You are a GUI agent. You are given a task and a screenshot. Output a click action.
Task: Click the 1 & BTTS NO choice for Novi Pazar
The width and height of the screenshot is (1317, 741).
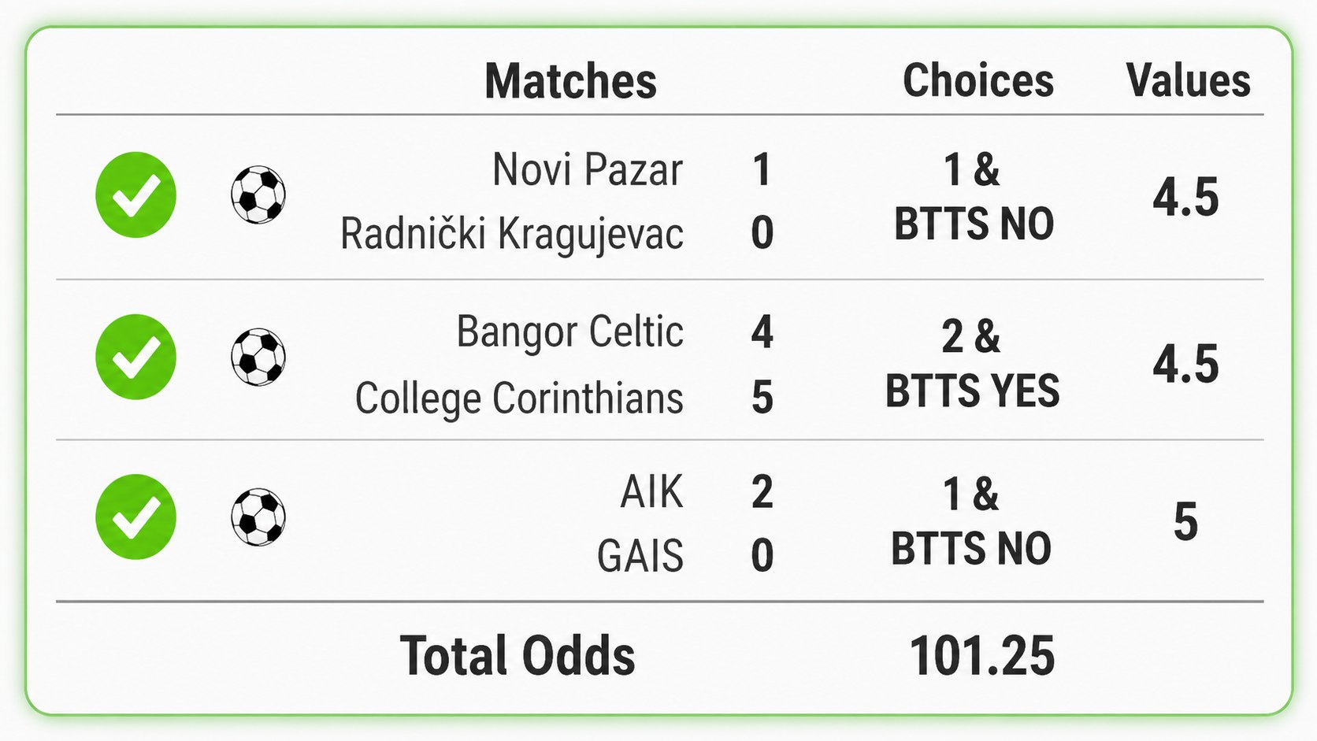coord(974,197)
